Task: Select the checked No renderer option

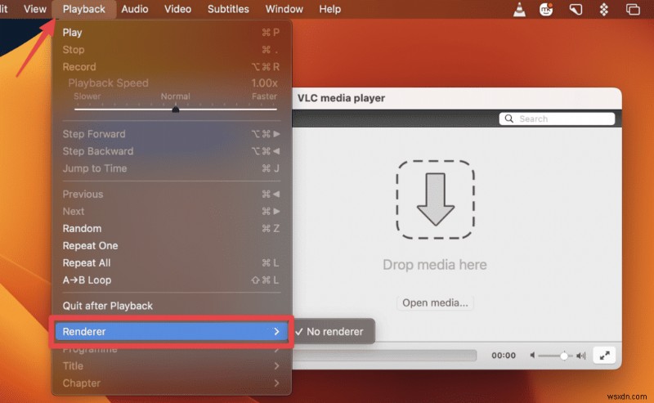Action: pos(334,332)
